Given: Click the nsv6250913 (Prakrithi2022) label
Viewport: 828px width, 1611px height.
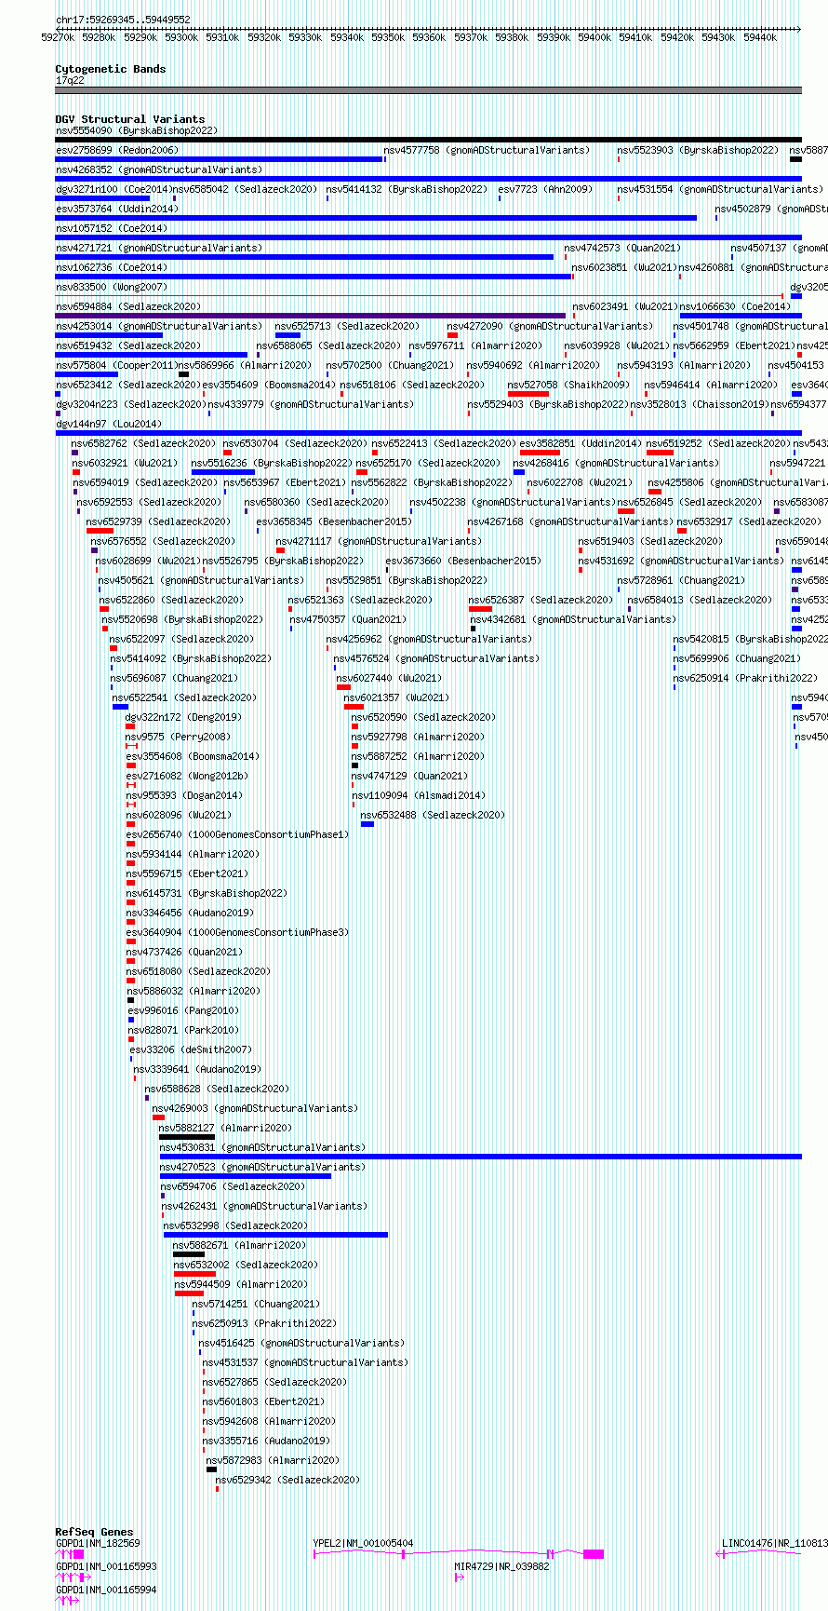Looking at the screenshot, I should click(265, 1323).
